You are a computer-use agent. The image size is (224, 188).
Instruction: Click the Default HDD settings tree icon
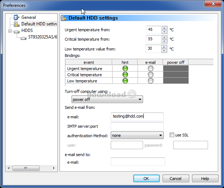coord(16,24)
